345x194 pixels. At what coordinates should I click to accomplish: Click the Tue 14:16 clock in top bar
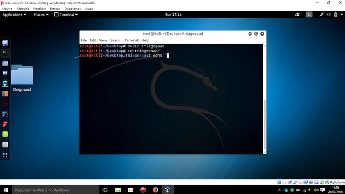(x=173, y=15)
